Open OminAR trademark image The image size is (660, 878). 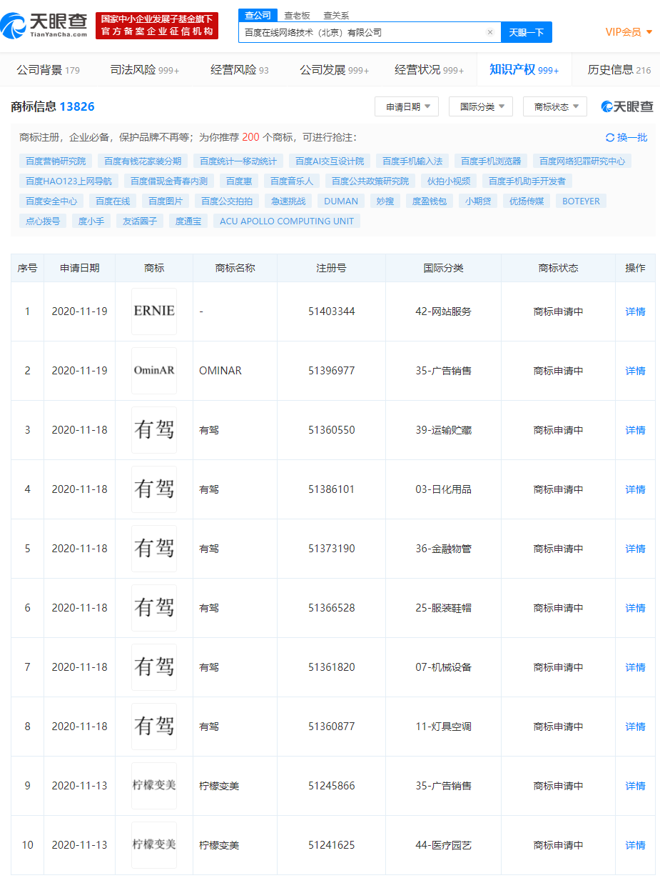(x=154, y=371)
